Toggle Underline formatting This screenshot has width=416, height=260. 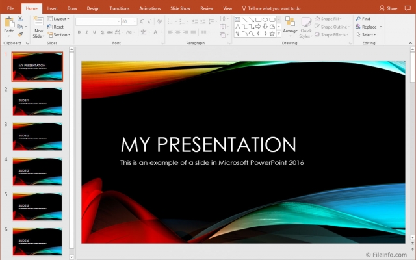pyautogui.click(x=94, y=32)
